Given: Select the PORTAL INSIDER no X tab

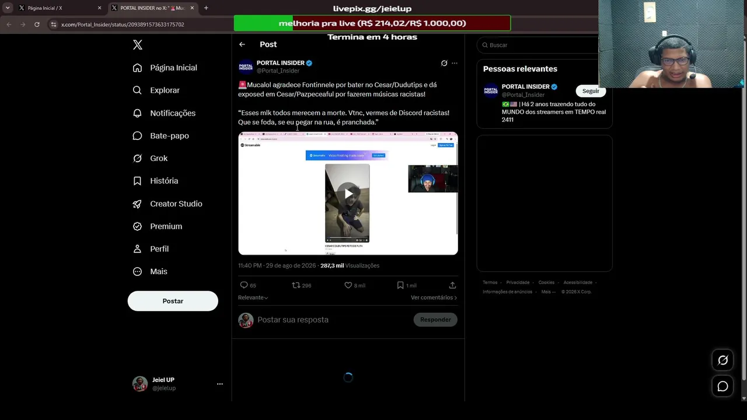Looking at the screenshot, I should (x=152, y=8).
